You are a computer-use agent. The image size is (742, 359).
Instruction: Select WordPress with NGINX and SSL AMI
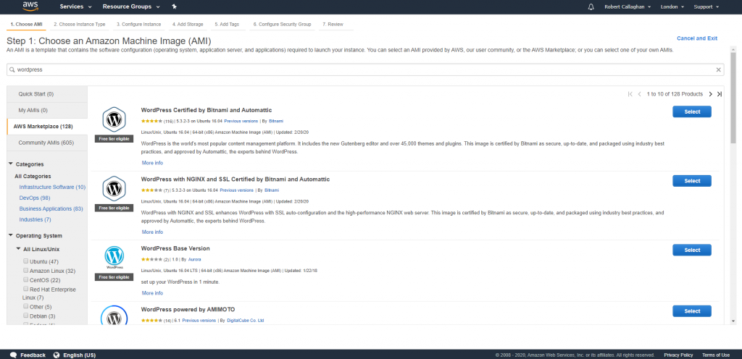[x=692, y=181]
